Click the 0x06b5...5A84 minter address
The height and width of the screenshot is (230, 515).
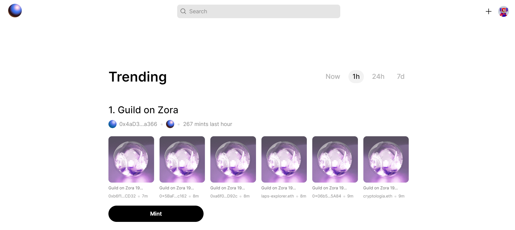pos(326,196)
